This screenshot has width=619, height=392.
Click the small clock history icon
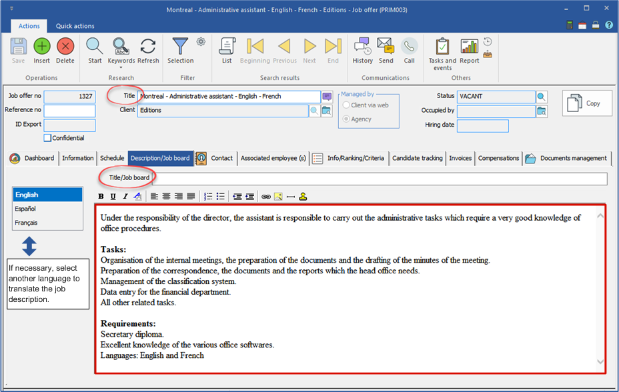pos(488,41)
